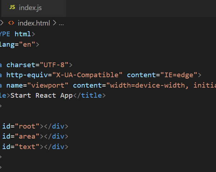Viewport: 216px width, 172px height.
Task: Expand the chevron right after index.html breadcrumb
Action: click(x=54, y=23)
